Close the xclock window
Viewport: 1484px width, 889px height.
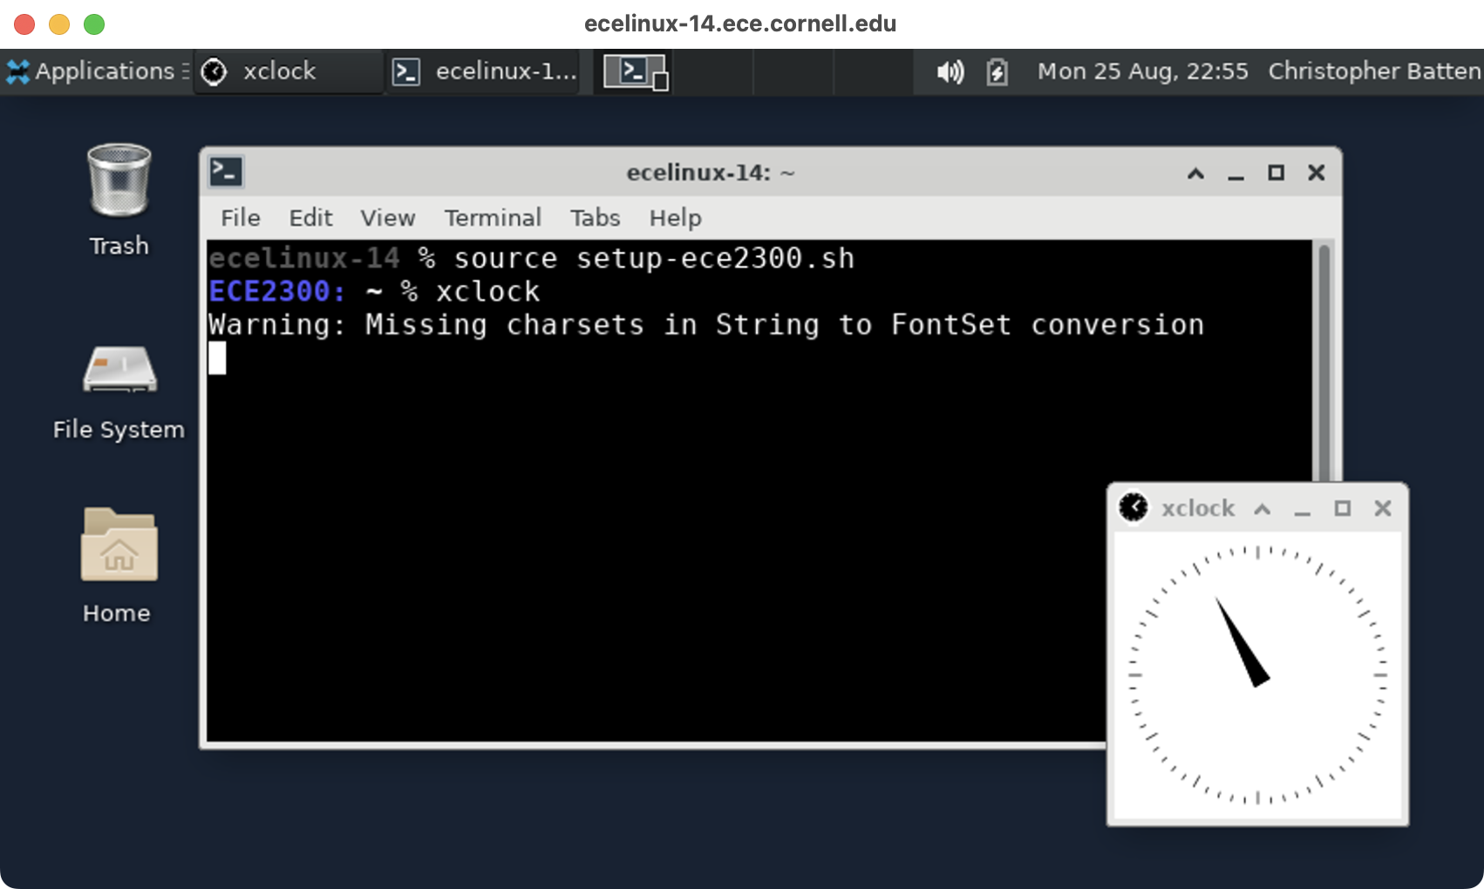1383,508
